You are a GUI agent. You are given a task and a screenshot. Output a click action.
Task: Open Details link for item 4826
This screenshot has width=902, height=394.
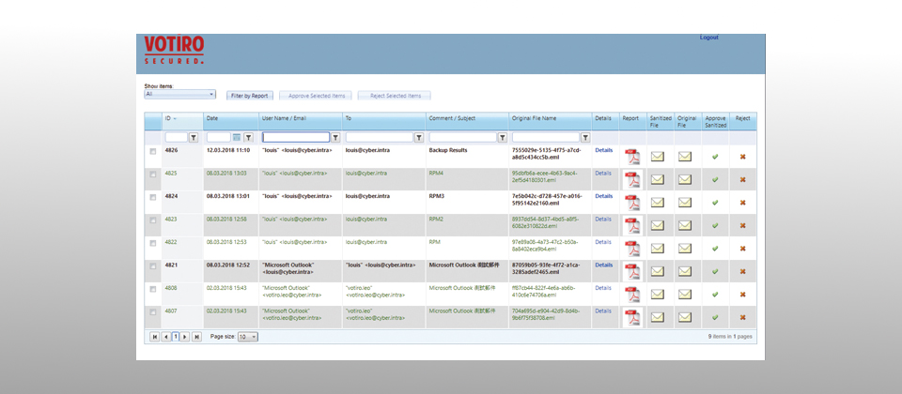[603, 150]
